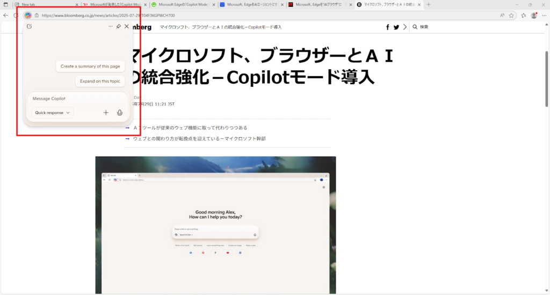Start a new Copilot chat compose icon
Screen dimensions: 550x295
tap(30, 26)
